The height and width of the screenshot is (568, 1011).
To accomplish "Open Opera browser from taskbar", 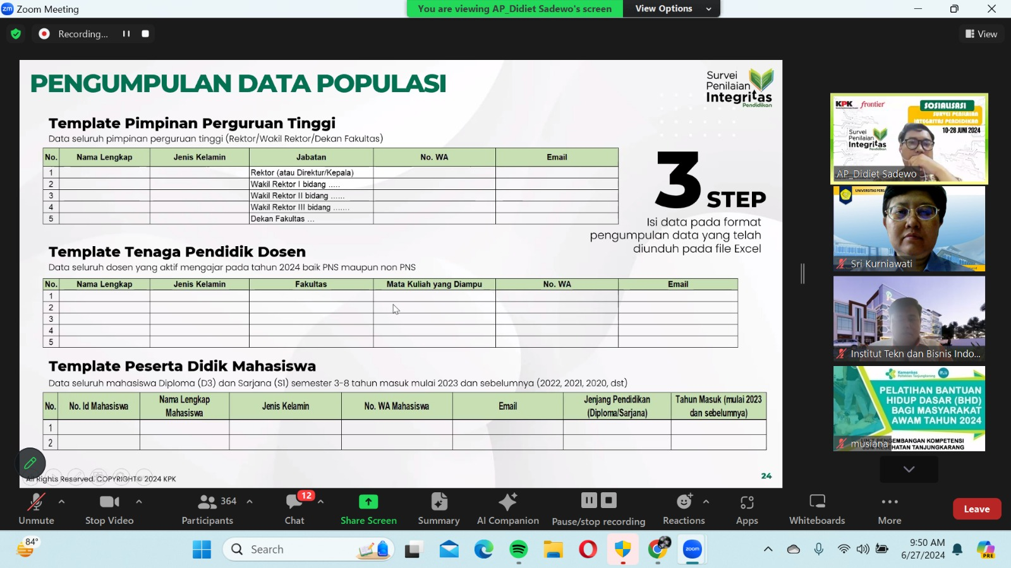I will [588, 550].
